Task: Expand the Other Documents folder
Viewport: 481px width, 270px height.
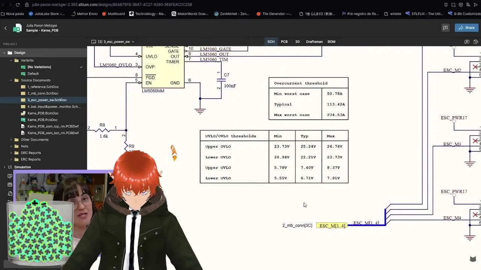Action: [x=11, y=139]
